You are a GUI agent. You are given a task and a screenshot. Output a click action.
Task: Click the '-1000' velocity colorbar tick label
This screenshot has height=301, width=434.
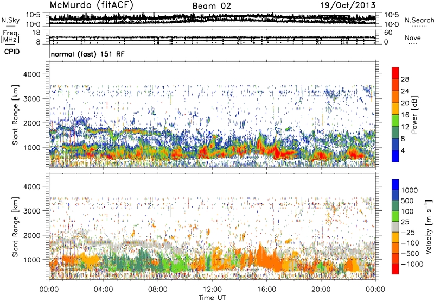tap(412, 264)
